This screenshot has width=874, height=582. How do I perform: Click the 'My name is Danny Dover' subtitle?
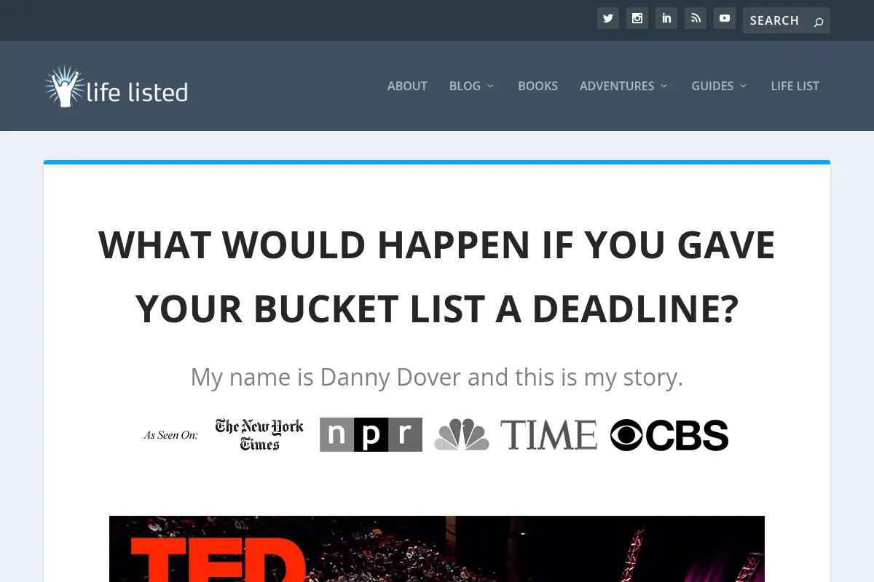pyautogui.click(x=437, y=377)
